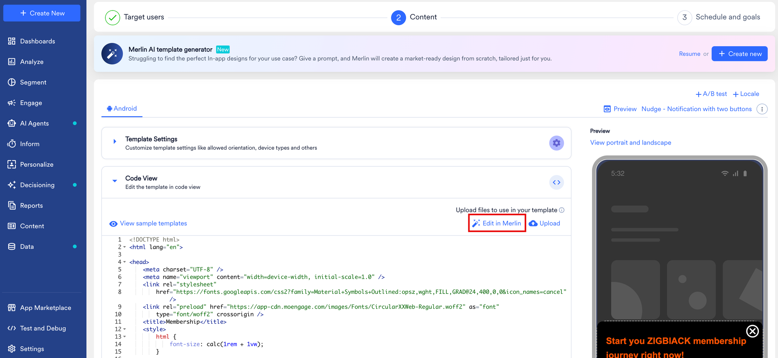Image resolution: width=778 pixels, height=358 pixels.
Task: Expand the Template Settings section
Action: coord(115,141)
